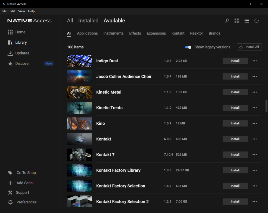Open more options for Kontakt Factory Selection 2

255,201
